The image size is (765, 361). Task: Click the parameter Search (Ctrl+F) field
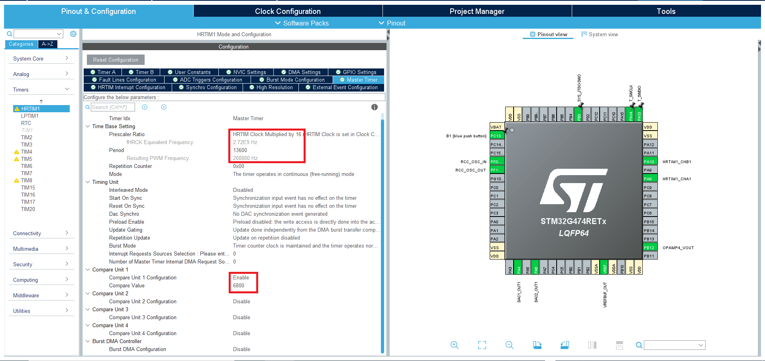coord(113,107)
